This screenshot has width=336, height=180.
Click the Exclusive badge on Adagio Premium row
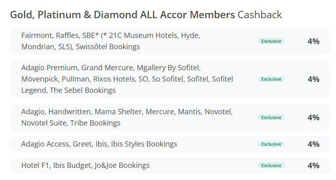tap(271, 79)
